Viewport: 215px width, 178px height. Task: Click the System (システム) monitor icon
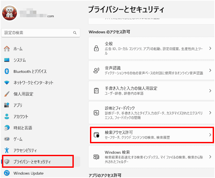click(x=7, y=60)
